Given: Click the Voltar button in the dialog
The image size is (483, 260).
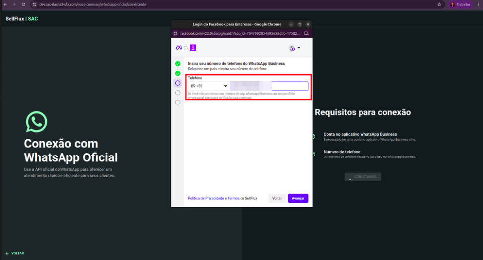Looking at the screenshot, I should [x=277, y=198].
